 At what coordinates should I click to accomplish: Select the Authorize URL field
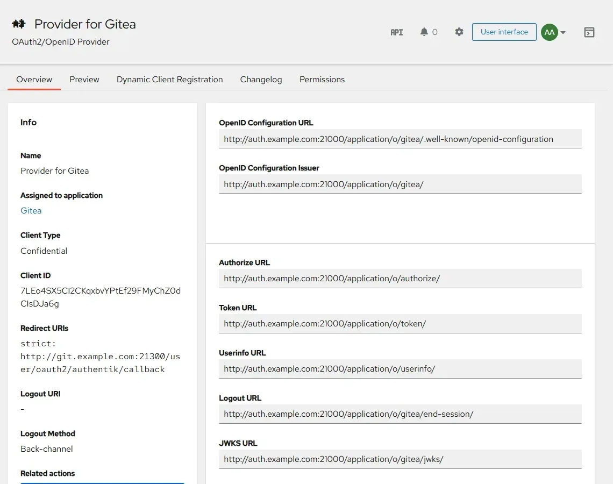click(400, 279)
